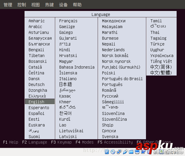The width and height of the screenshot is (185, 156).
Task: Choose Català from the list
Action: [35, 67]
